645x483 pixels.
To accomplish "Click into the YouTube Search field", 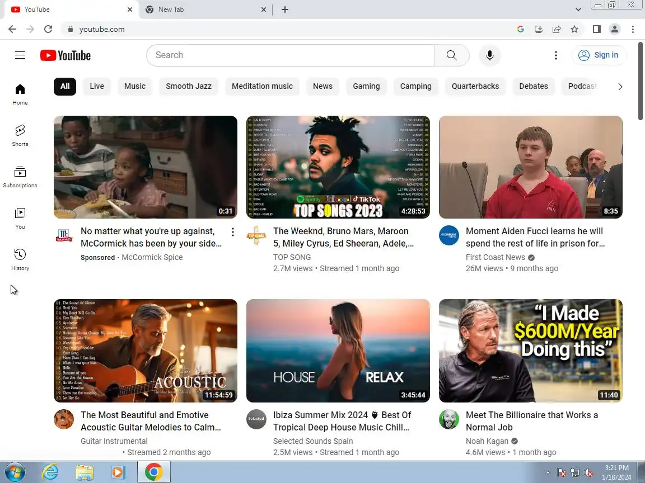I will coord(291,55).
